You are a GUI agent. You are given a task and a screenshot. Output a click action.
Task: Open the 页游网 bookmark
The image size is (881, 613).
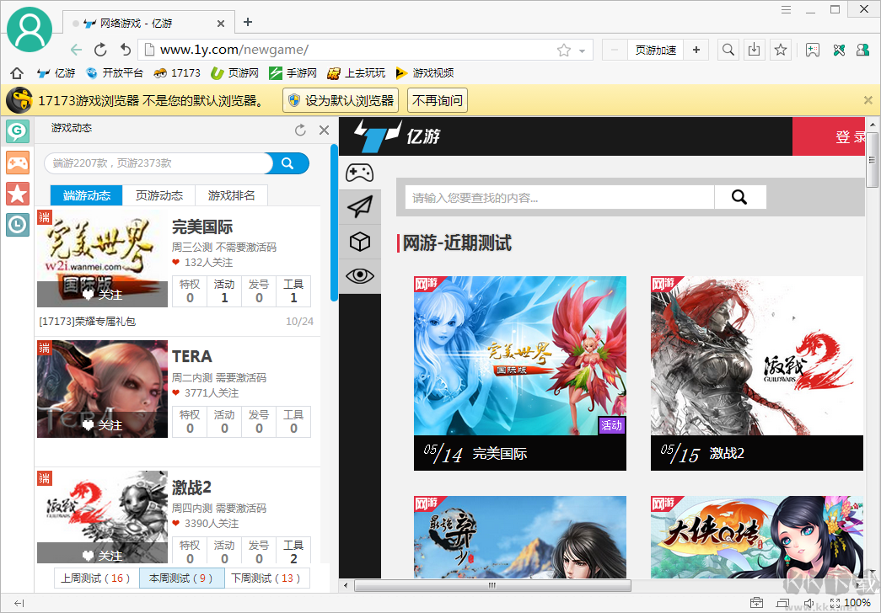point(234,73)
